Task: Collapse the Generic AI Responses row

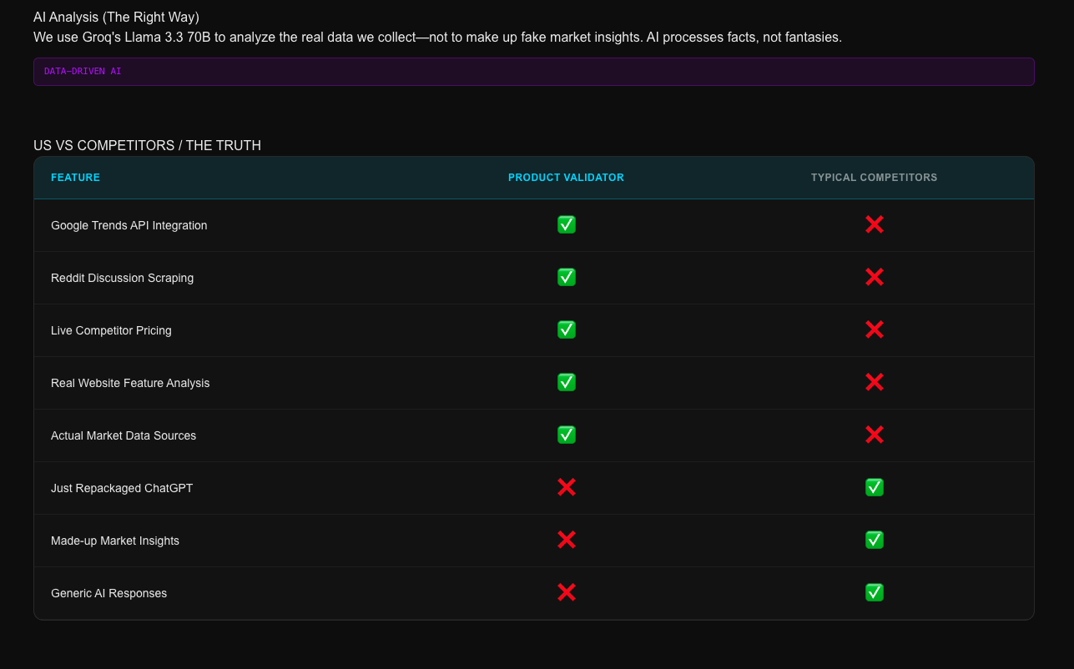Action: pyautogui.click(x=108, y=592)
